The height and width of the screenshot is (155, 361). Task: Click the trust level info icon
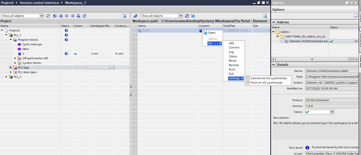308,147
